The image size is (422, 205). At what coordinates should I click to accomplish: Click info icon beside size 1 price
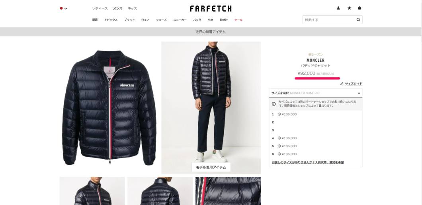point(279,114)
